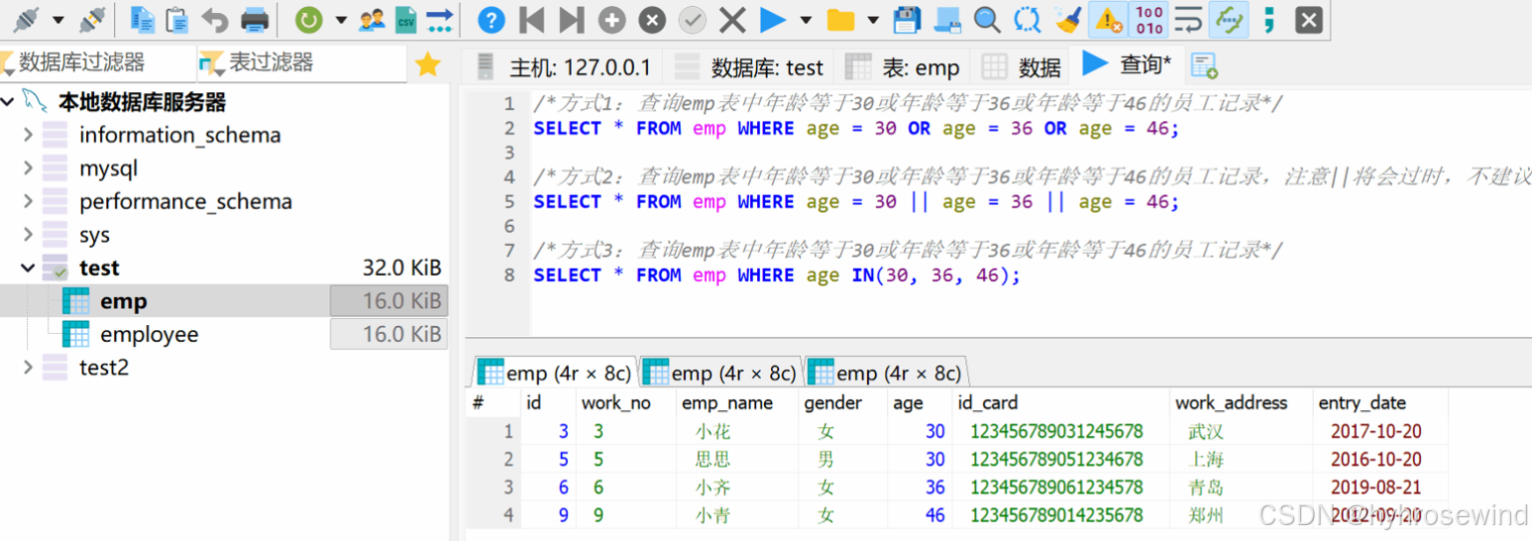Screen dimensions: 1532x541
Task: Expand the information_schema database node
Action: point(28,135)
